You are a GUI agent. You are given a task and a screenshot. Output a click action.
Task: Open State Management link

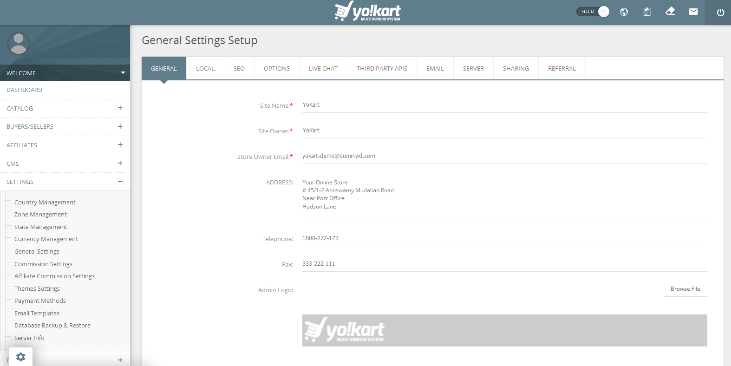click(41, 227)
